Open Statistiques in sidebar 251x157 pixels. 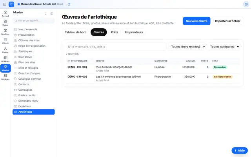(34, 51)
